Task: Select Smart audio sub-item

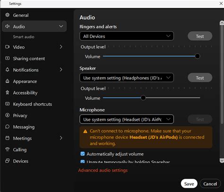Action: pyautogui.click(x=24, y=37)
